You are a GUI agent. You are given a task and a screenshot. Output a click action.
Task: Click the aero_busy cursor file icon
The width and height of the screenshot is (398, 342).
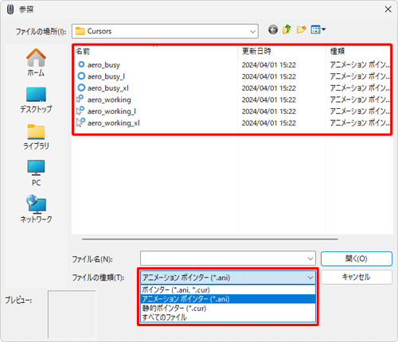pyautogui.click(x=81, y=64)
